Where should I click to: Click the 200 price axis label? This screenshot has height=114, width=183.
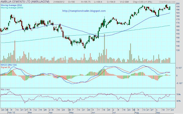coord(178,4)
